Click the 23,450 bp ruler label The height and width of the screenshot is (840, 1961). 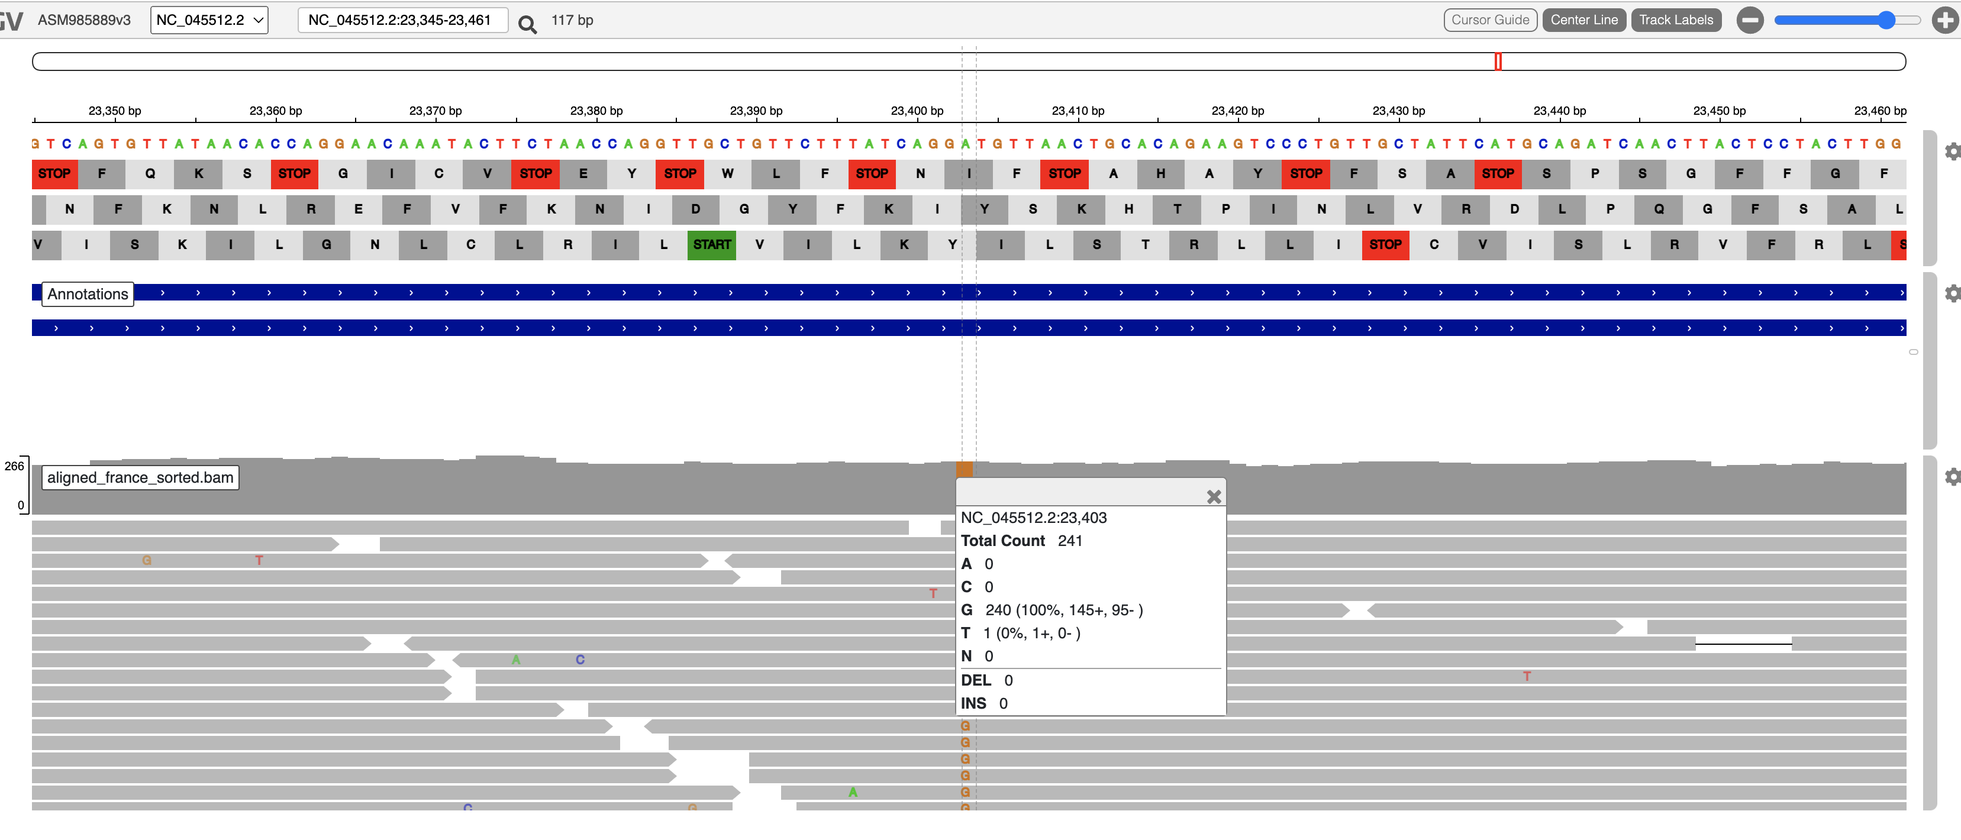click(1719, 111)
